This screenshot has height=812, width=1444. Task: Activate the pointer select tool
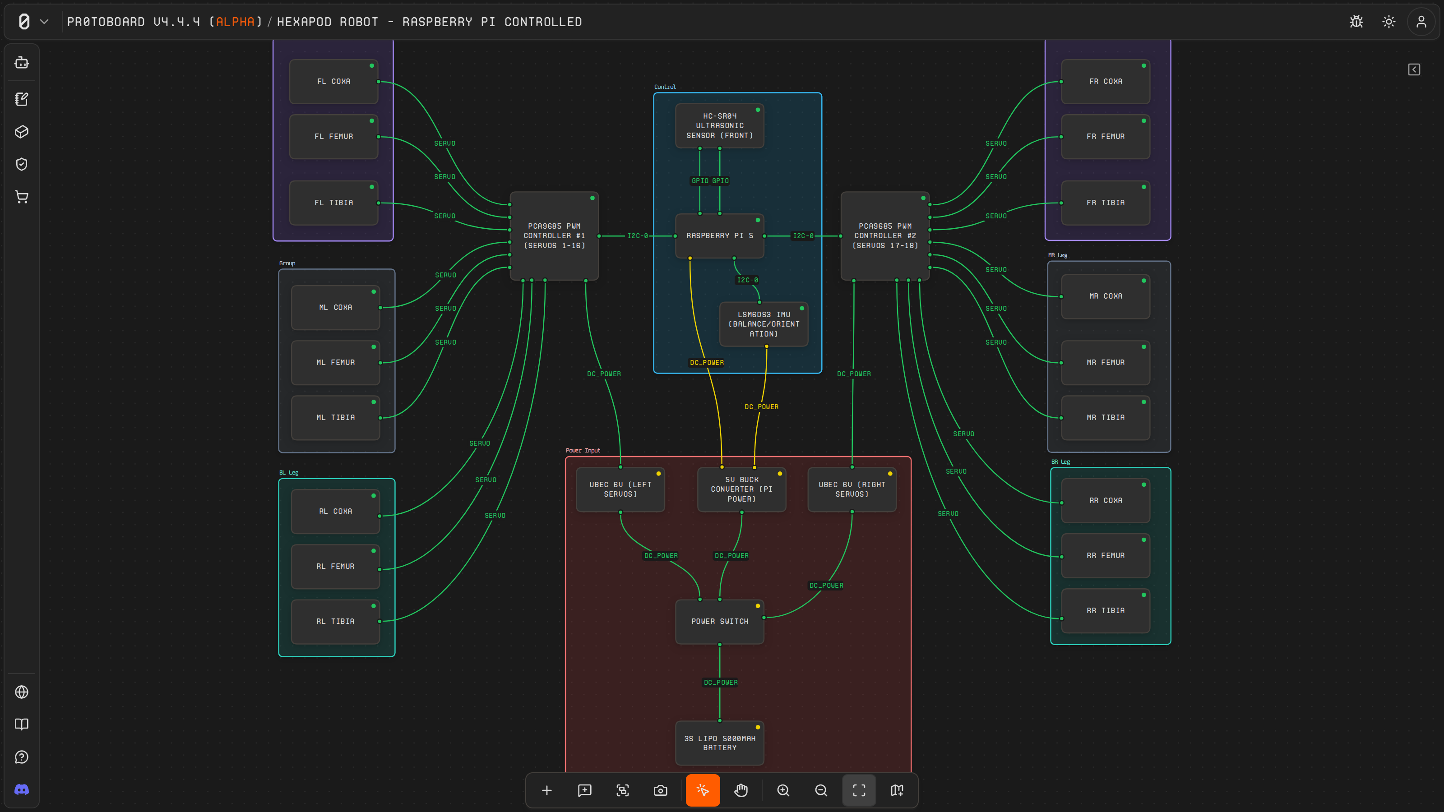point(703,790)
